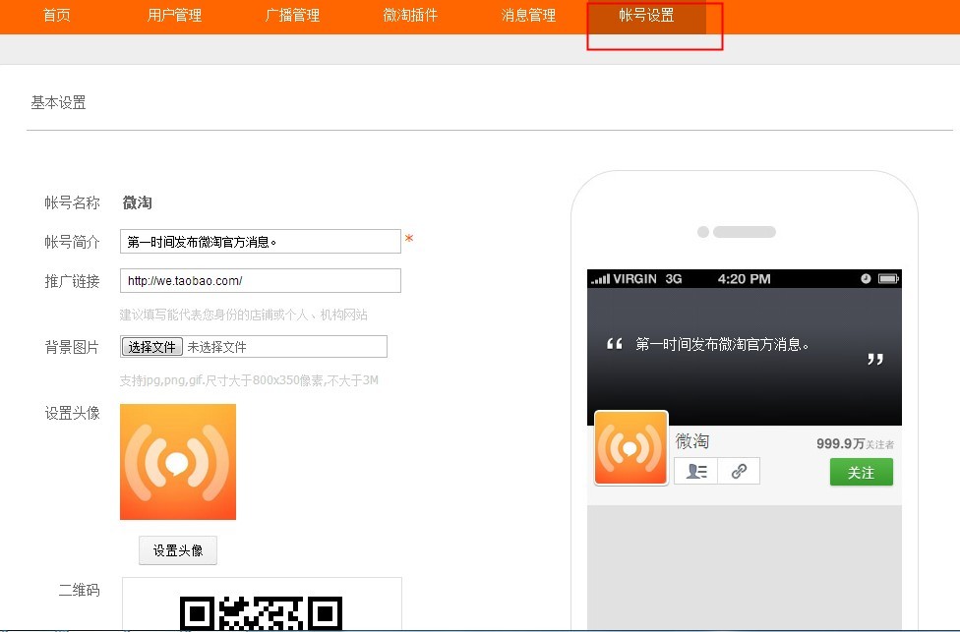
Task: Switch to the 用户管理 tab
Action: [174, 16]
